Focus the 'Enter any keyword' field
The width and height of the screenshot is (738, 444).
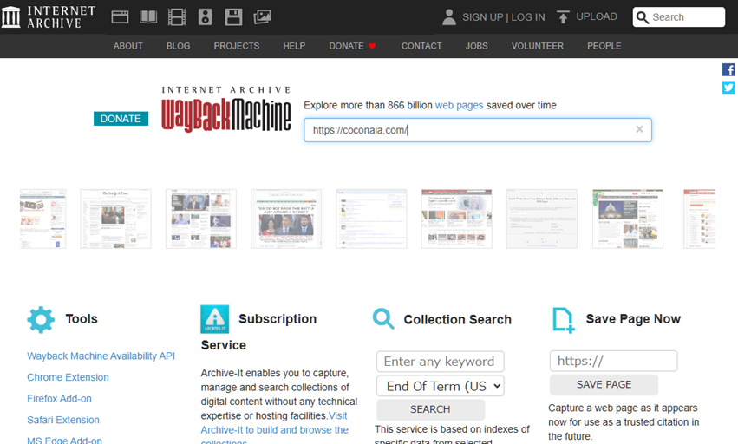440,362
